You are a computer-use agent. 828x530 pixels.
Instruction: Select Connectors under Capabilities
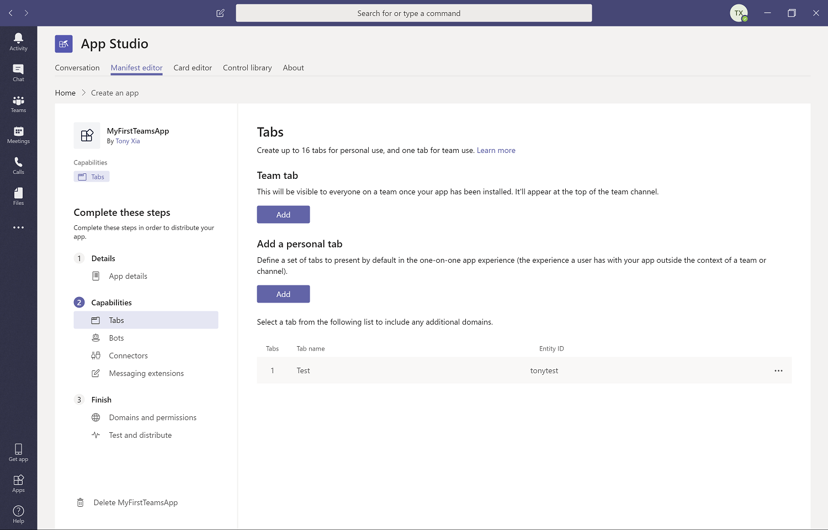[x=128, y=356]
